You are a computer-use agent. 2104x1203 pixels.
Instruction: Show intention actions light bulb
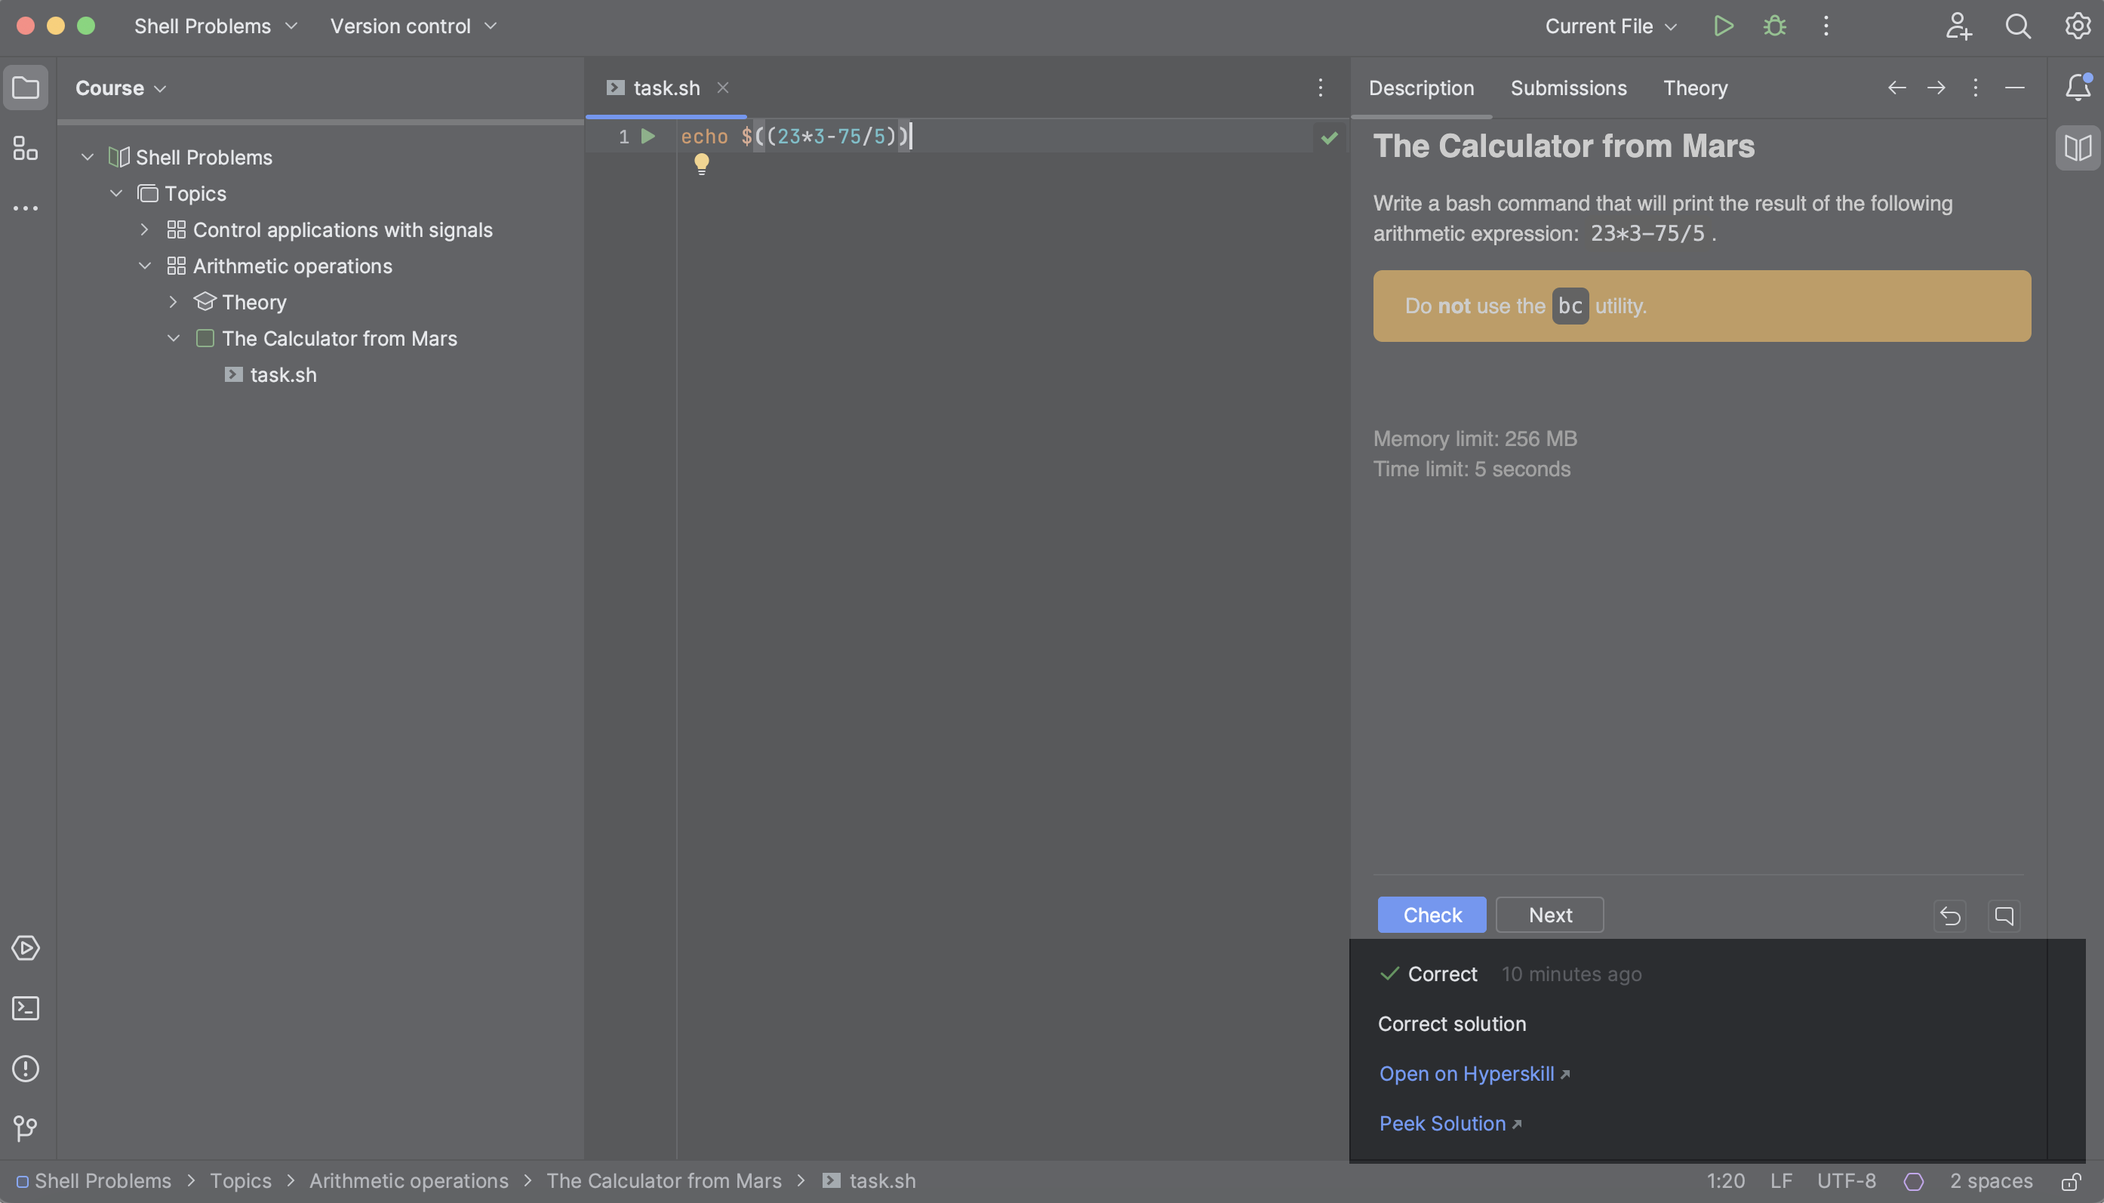(x=701, y=164)
